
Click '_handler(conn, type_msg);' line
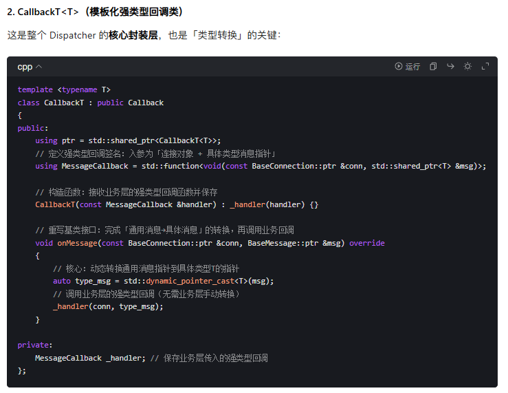point(108,306)
